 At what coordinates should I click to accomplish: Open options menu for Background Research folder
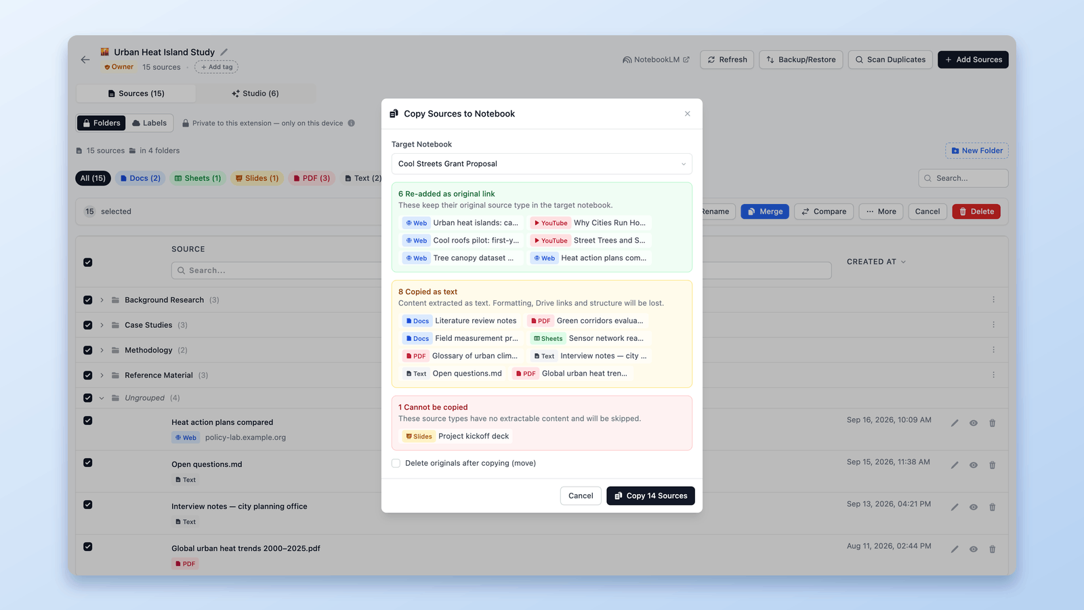click(994, 300)
